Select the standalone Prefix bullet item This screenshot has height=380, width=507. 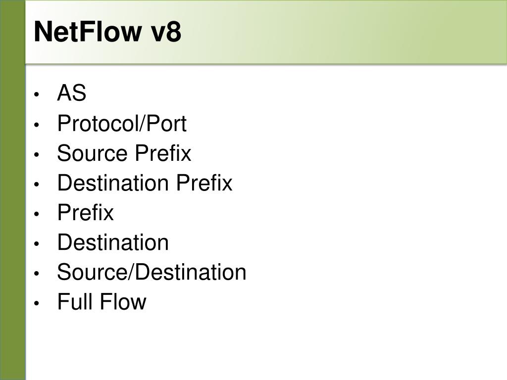click(x=85, y=213)
